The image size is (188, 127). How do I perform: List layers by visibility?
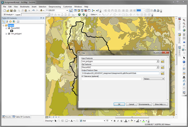pyautogui.click(x=10, y=22)
